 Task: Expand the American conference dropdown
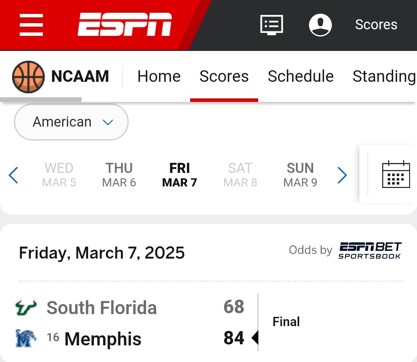click(x=71, y=122)
